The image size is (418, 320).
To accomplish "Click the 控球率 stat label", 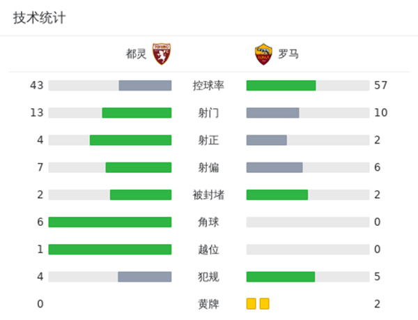I will click(x=208, y=86).
